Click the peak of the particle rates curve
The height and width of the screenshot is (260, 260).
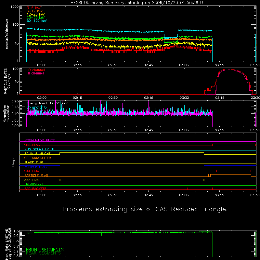tap(229, 70)
